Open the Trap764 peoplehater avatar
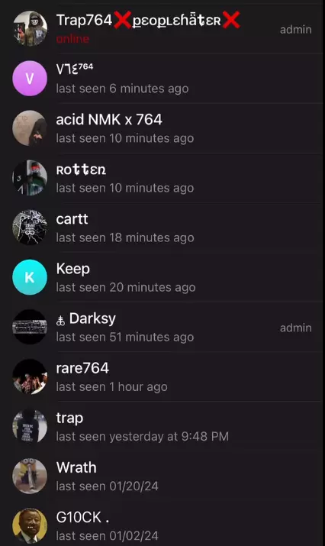 tap(30, 28)
